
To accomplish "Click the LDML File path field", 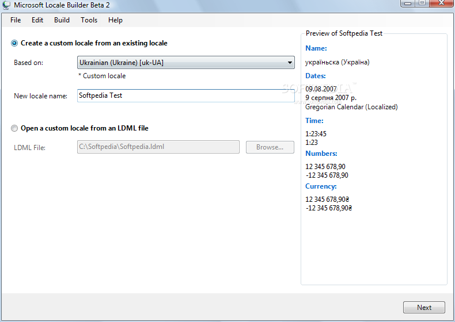I will [158, 147].
